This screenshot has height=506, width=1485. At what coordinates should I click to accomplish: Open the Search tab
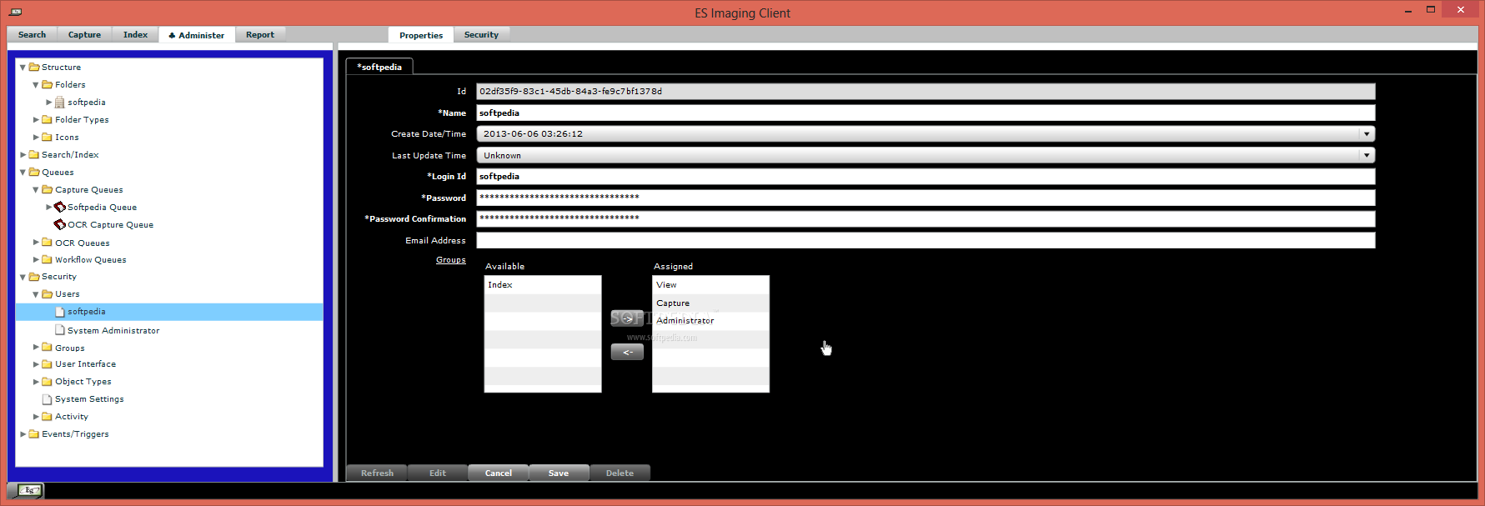(x=32, y=34)
